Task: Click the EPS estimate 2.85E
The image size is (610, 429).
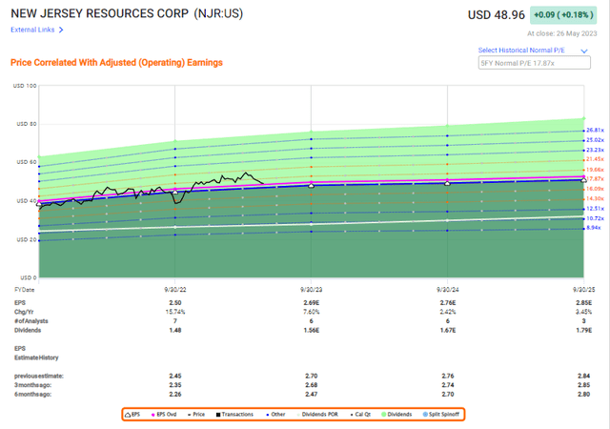Action: point(583,303)
